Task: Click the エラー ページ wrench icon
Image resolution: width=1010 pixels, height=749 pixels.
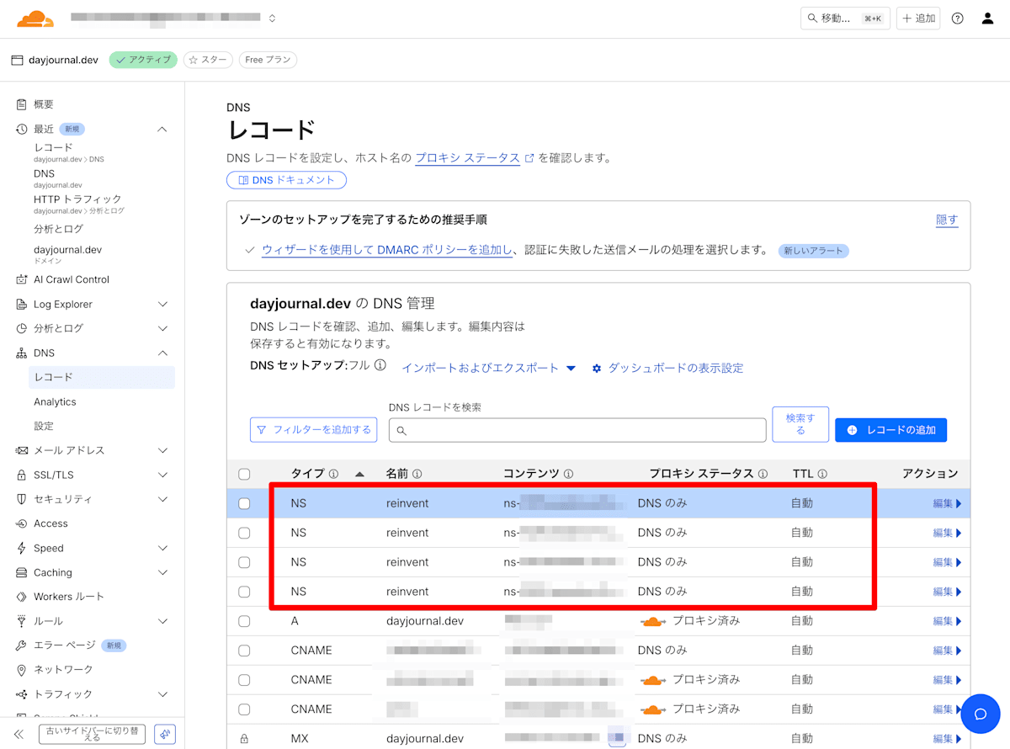Action: click(22, 645)
